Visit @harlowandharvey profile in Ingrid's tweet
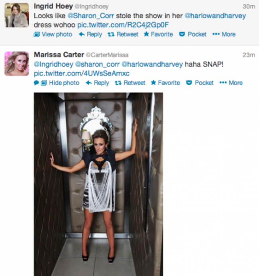 [215, 16]
